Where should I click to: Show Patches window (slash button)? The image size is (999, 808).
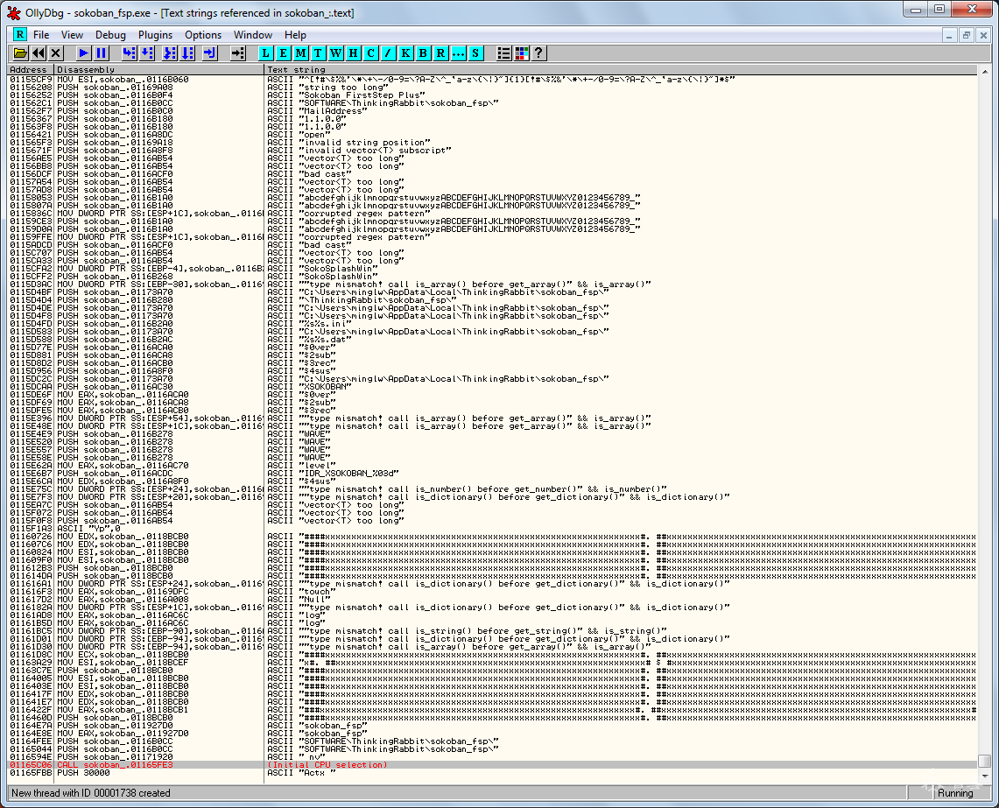(388, 53)
